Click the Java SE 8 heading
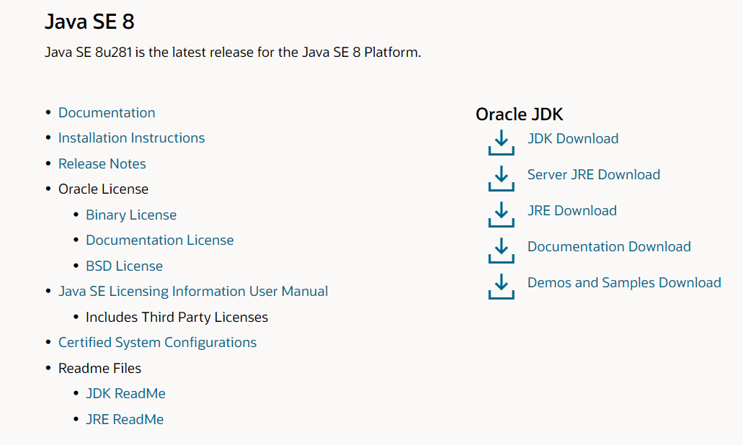Screen dimensions: 743x445 (x=89, y=22)
